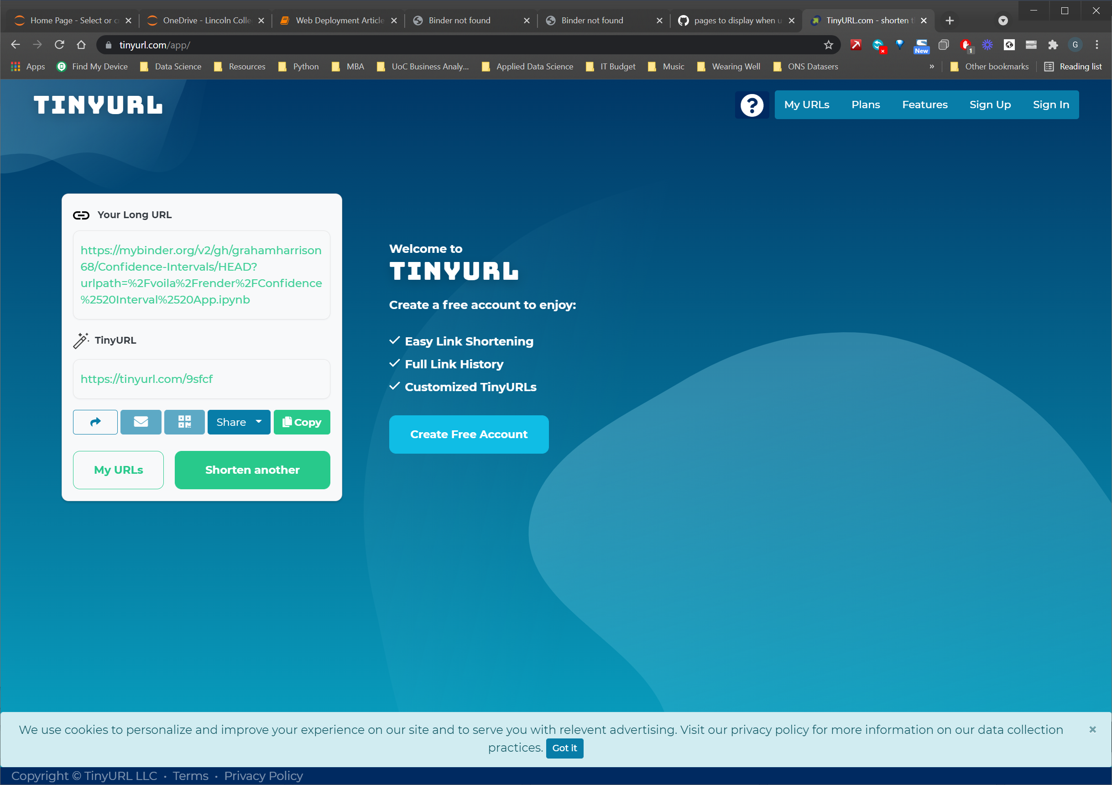Reload the page with refresh icon
The height and width of the screenshot is (785, 1112).
pos(59,45)
